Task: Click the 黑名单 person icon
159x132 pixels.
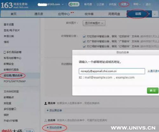Action: 45,103
